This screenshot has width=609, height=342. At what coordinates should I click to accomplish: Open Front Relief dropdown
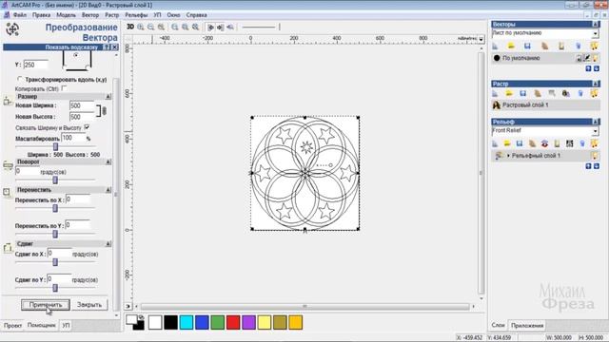click(595, 131)
